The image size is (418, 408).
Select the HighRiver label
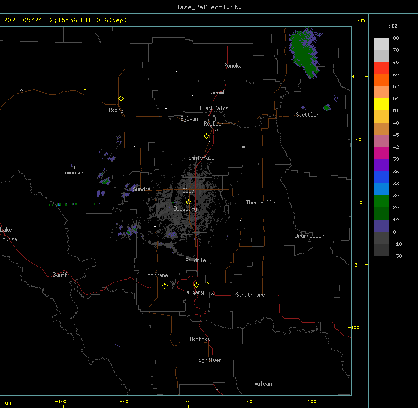point(209,360)
